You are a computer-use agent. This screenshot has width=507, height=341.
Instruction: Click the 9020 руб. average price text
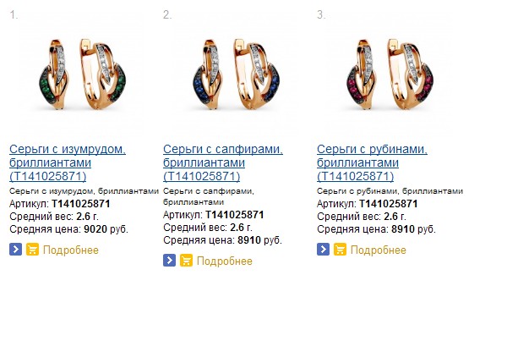tap(106, 229)
